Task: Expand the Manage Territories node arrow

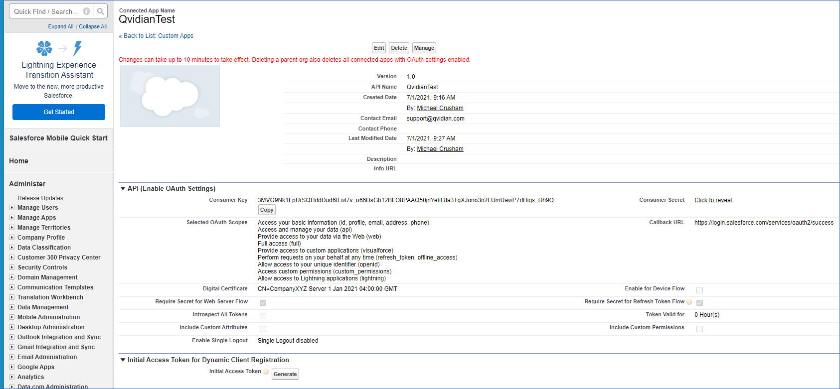Action: 12,228
